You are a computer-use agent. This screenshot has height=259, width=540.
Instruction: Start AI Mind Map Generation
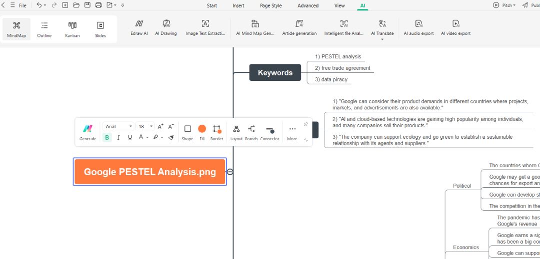(255, 27)
